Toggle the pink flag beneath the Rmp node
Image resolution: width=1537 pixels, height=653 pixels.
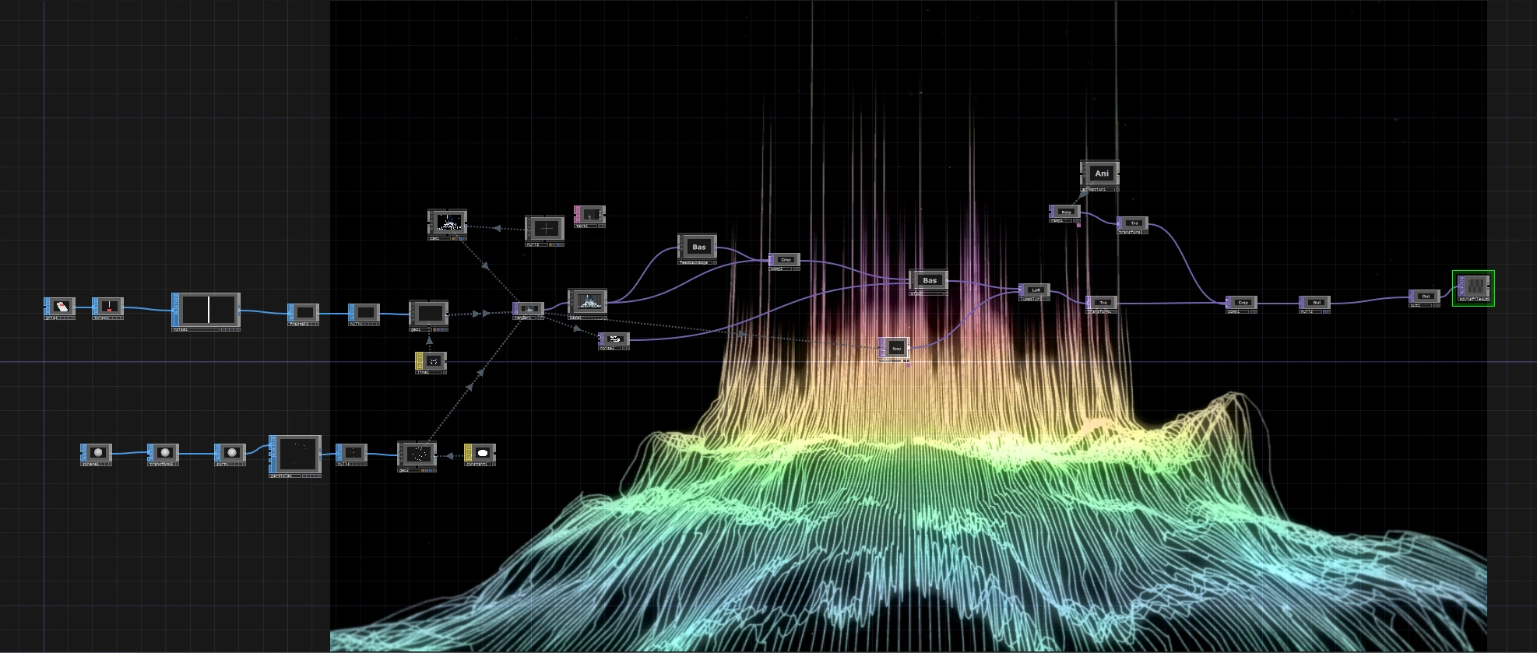click(1078, 225)
